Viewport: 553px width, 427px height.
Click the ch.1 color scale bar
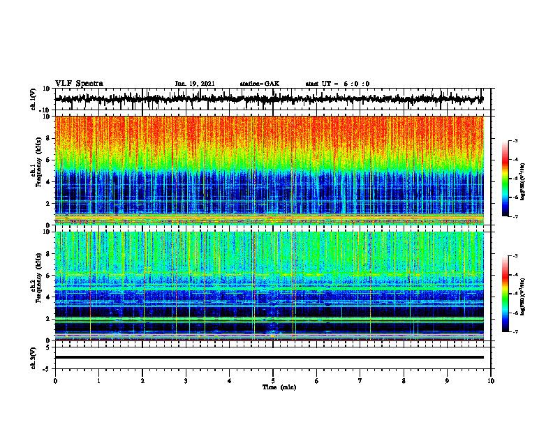(x=505, y=179)
